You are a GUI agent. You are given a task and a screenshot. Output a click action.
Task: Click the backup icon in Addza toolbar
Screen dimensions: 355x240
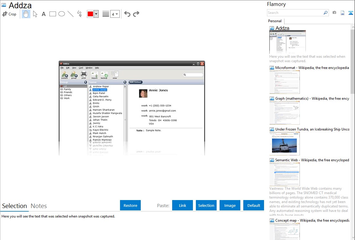[104, 75]
